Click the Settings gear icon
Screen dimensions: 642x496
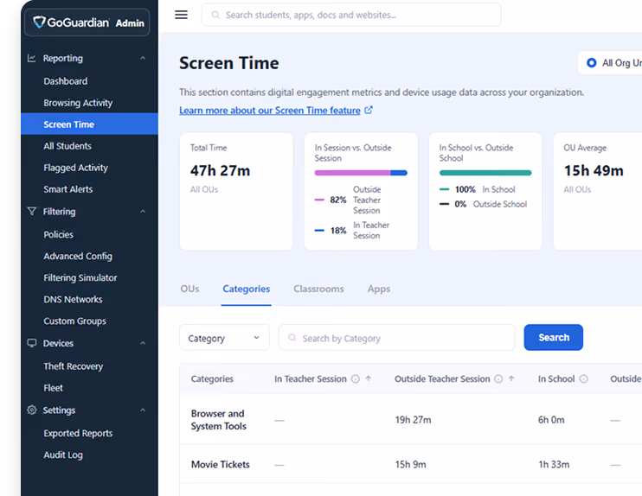(31, 410)
